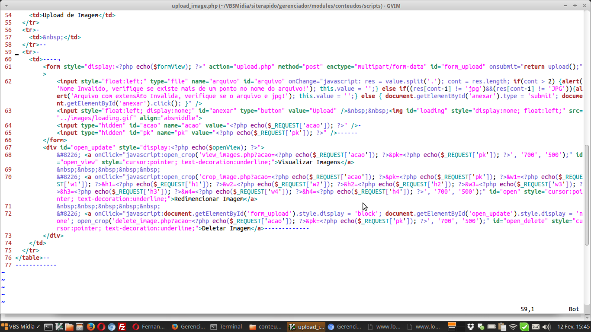Open the volume speaker control

point(546,327)
